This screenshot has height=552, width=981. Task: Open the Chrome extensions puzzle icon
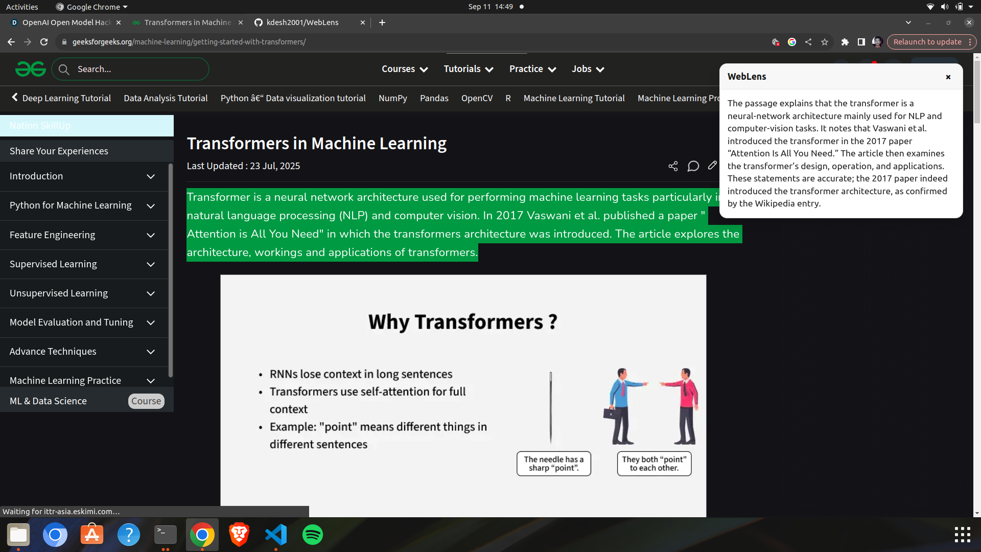[845, 42]
